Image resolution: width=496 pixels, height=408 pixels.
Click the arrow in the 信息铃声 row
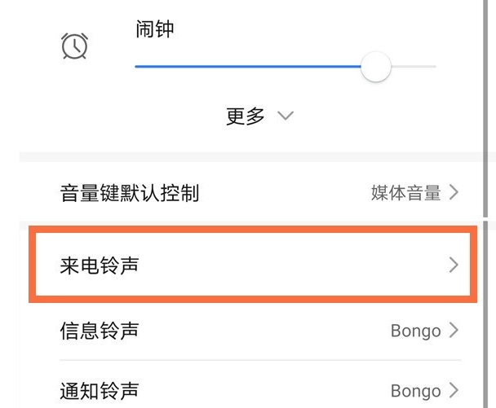(454, 331)
